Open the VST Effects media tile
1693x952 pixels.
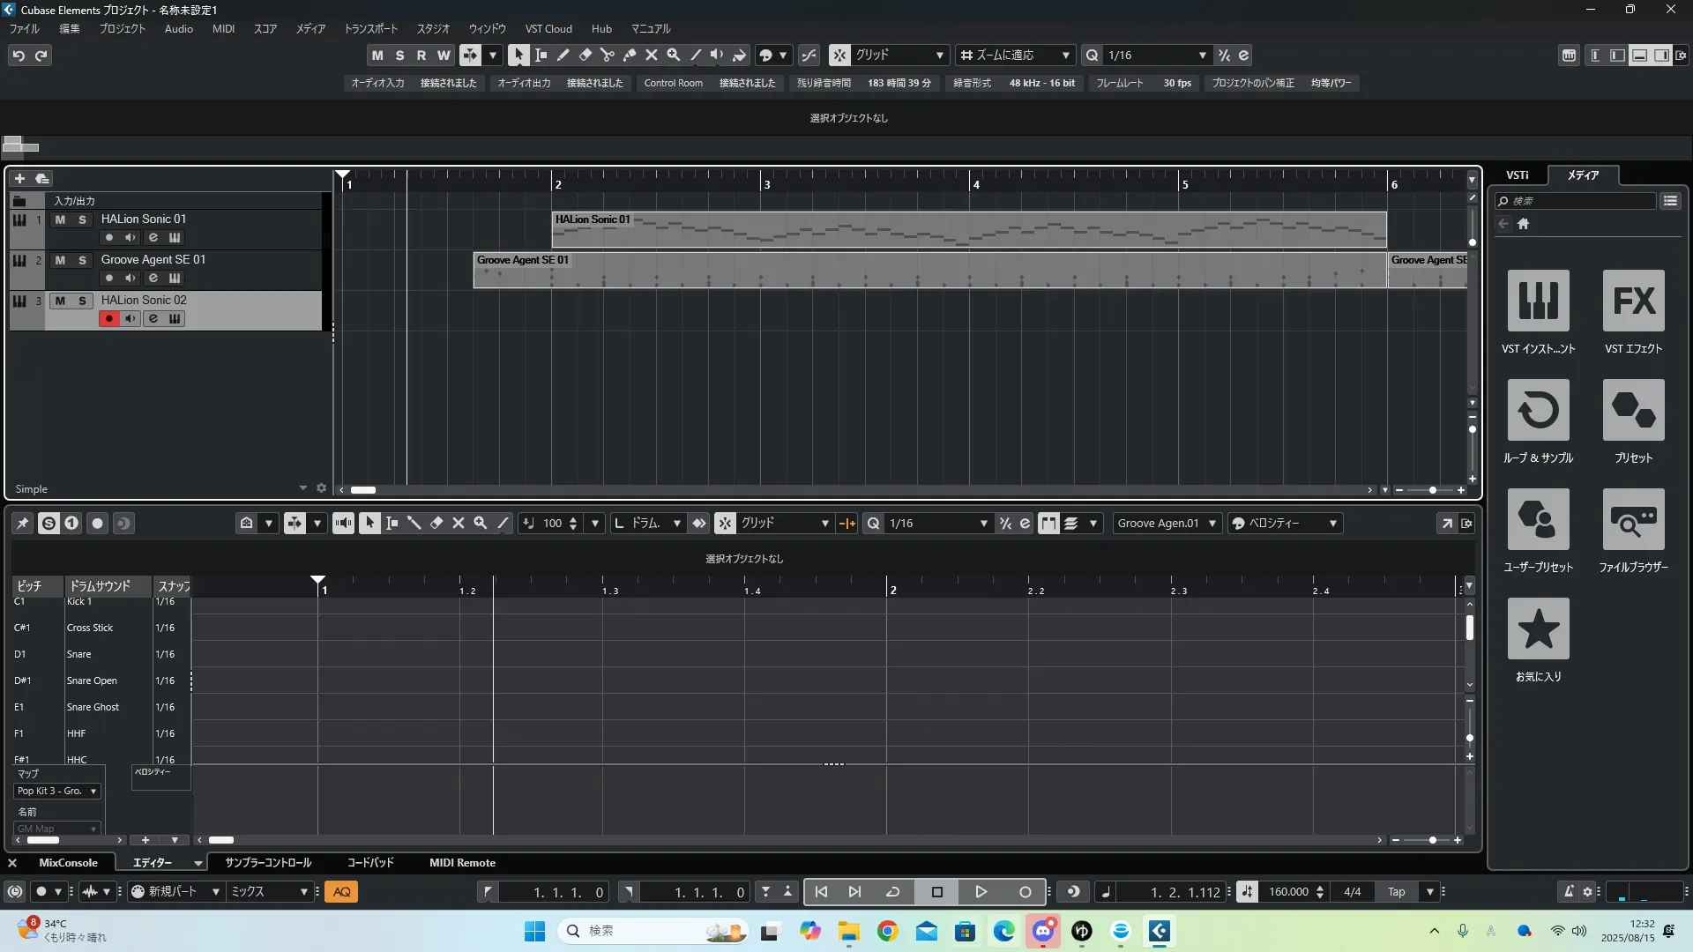coord(1633,301)
